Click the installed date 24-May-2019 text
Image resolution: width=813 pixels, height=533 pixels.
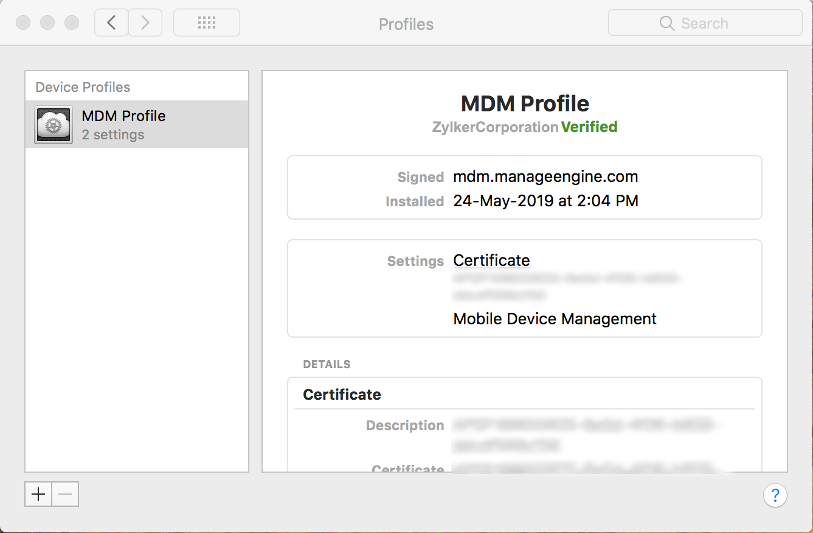point(545,201)
